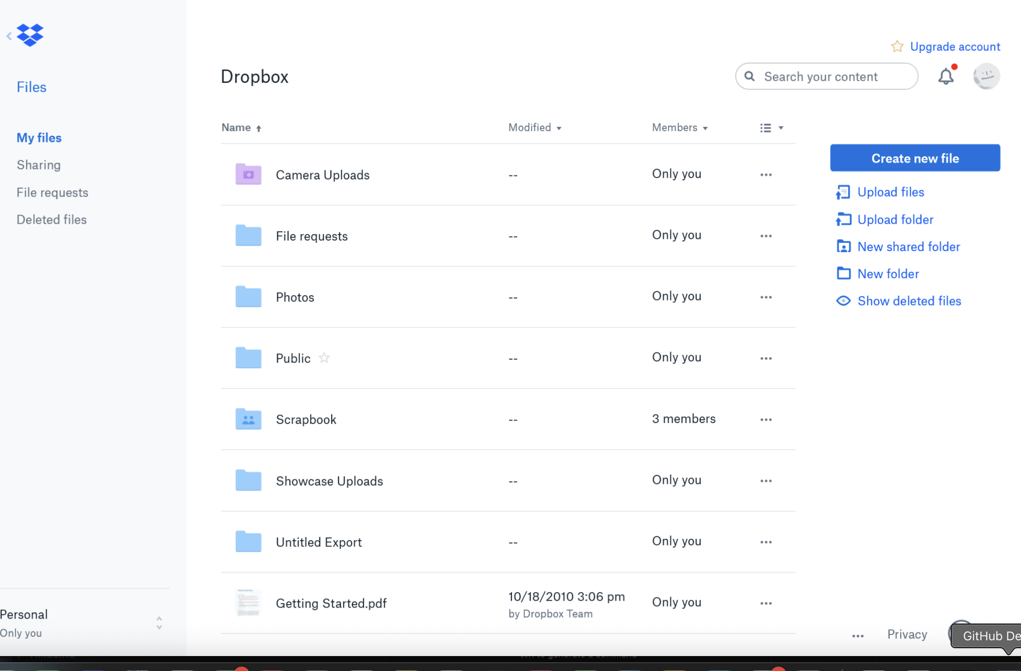Open Deleted files in sidebar
The width and height of the screenshot is (1021, 671).
(x=51, y=220)
